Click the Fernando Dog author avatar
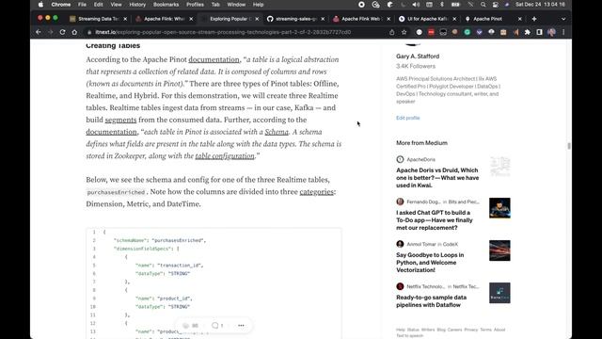Screen dimensions: 602x339 [400, 202]
